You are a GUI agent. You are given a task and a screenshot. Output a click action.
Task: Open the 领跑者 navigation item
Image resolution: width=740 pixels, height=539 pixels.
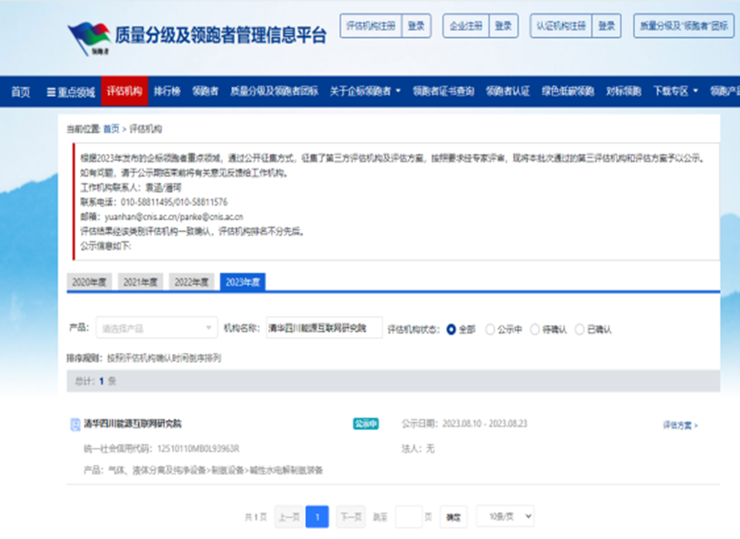[x=205, y=91]
